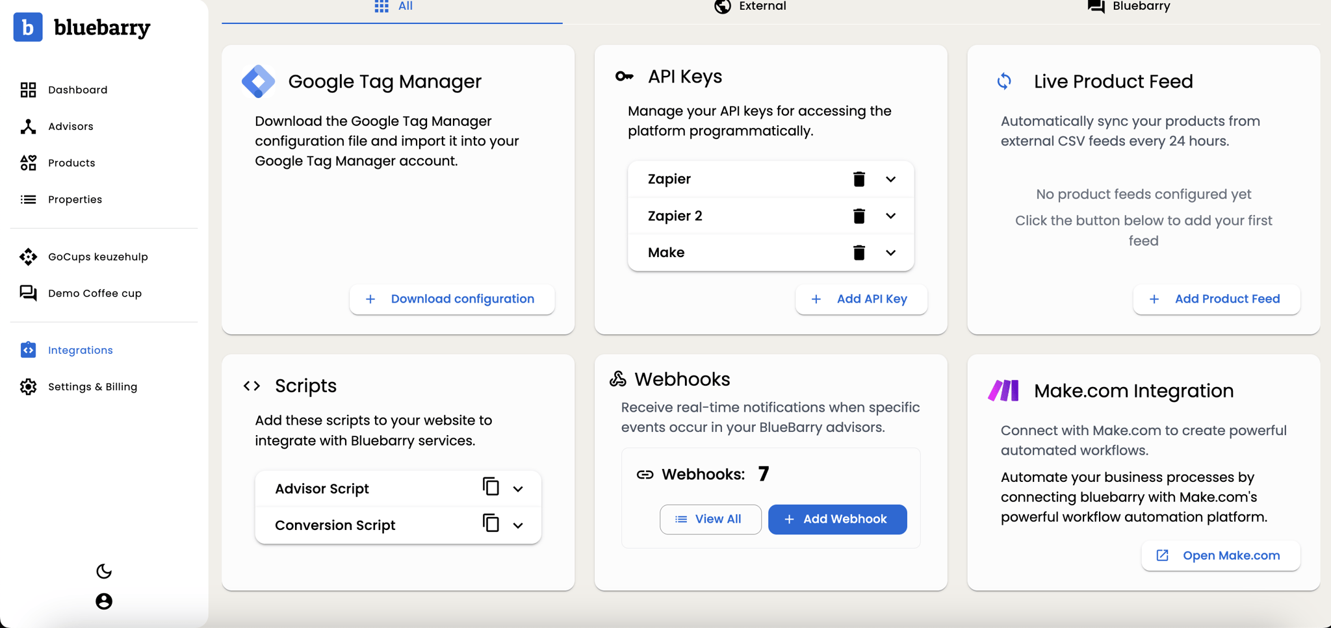1331x628 pixels.
Task: Expand the Advisor Script entry
Action: [518, 488]
